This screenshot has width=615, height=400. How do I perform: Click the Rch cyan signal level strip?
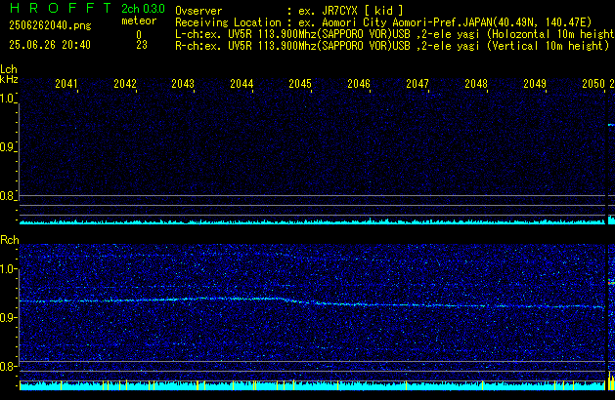(x=312, y=385)
